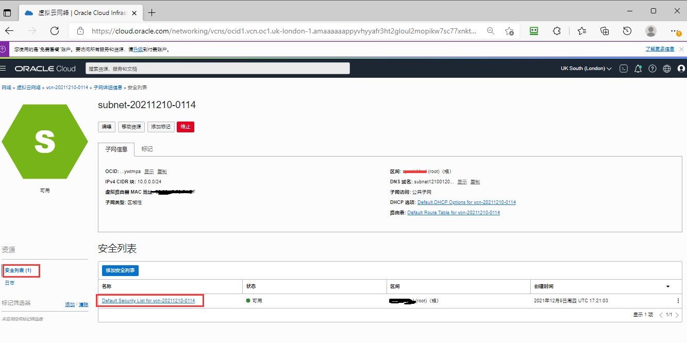Switch to the 标记 tab
Image resolution: width=687 pixels, height=343 pixels.
[147, 149]
